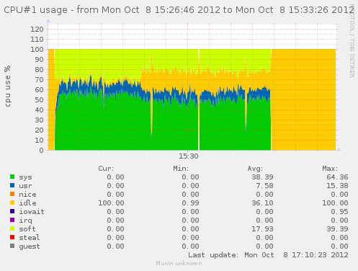Click the lime soft legend swatch
Viewport: 358px width, 271px height.
[x=12, y=228]
